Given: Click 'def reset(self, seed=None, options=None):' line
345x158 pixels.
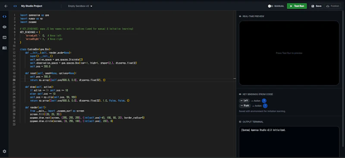Looking at the screenshot, I should pyautogui.click(x=50, y=73).
